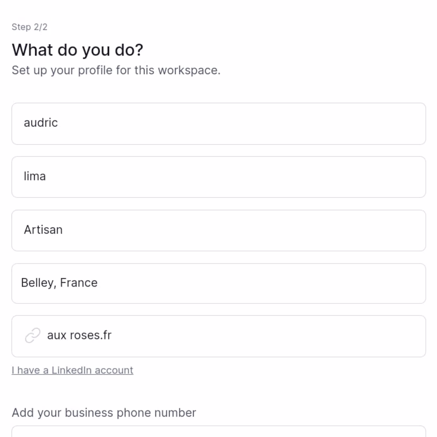Click the chain link icon in website field
437x437 pixels.
pyautogui.click(x=32, y=336)
